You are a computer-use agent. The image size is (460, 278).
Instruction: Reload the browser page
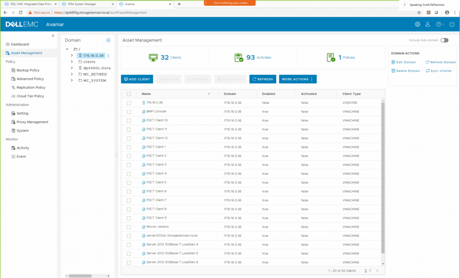click(21, 13)
